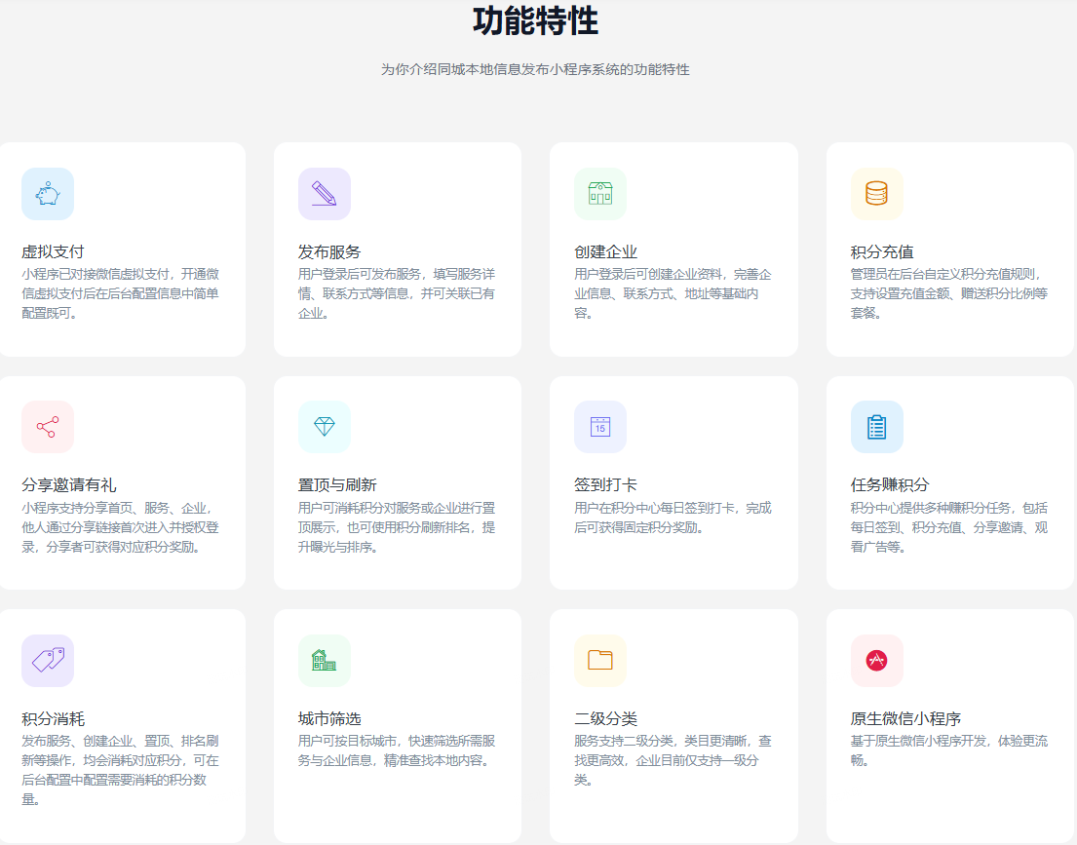Click the city buildings icon for 城市筛选

click(325, 660)
